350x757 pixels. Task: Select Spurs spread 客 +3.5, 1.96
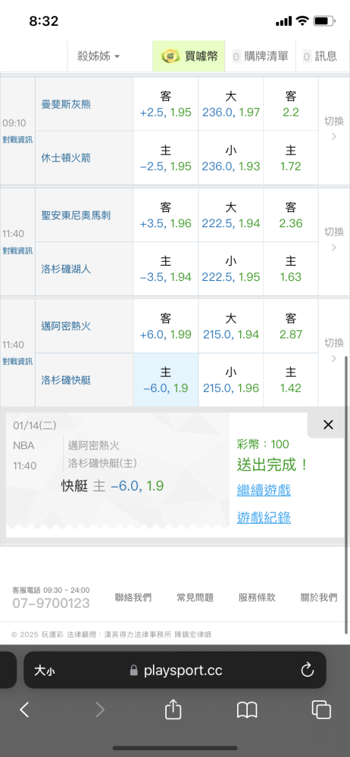(x=166, y=215)
